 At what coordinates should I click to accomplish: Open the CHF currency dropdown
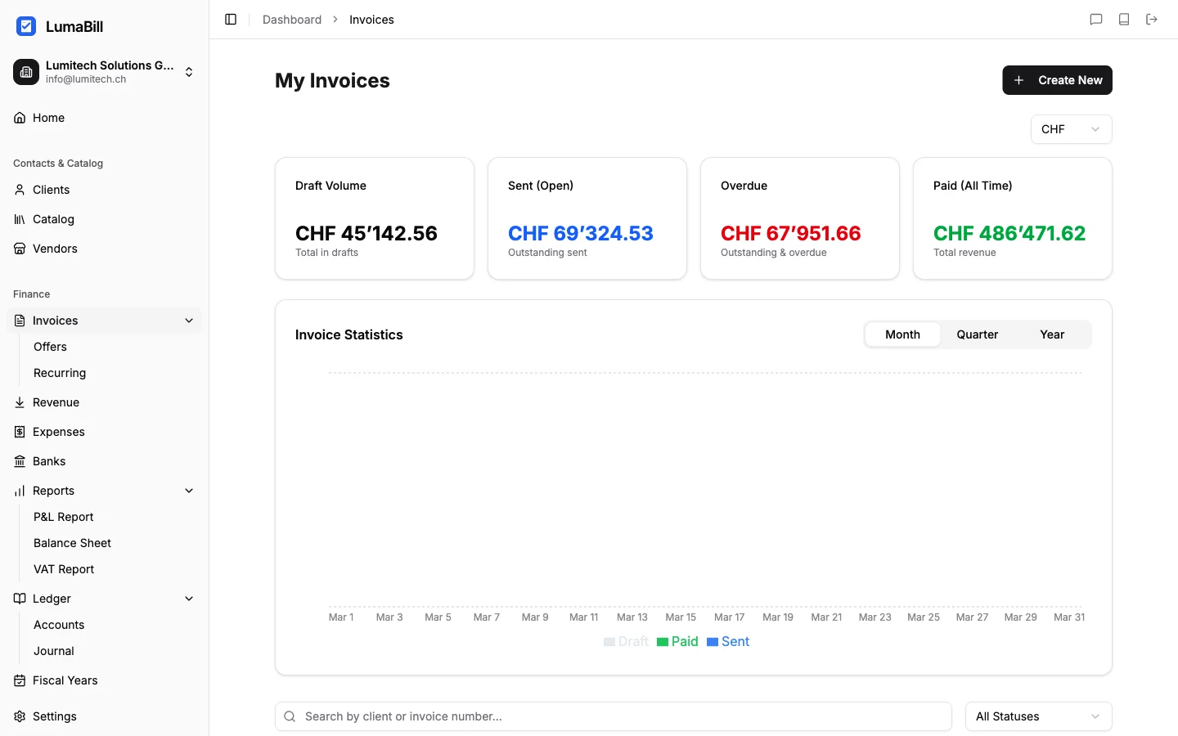(x=1070, y=129)
